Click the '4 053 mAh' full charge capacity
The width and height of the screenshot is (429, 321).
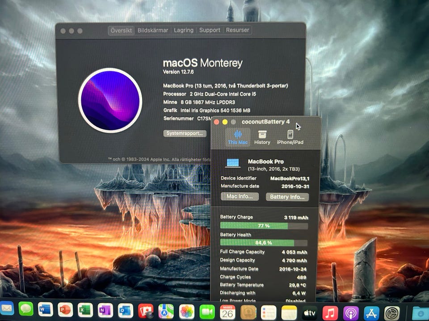click(x=294, y=252)
